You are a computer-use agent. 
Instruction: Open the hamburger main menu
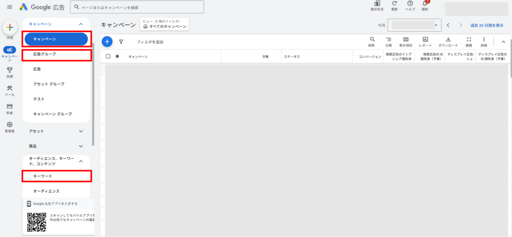pyautogui.click(x=9, y=7)
